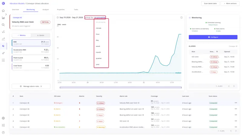Switch to the Overview tab
The image size is (242, 136).
tap(15, 10)
